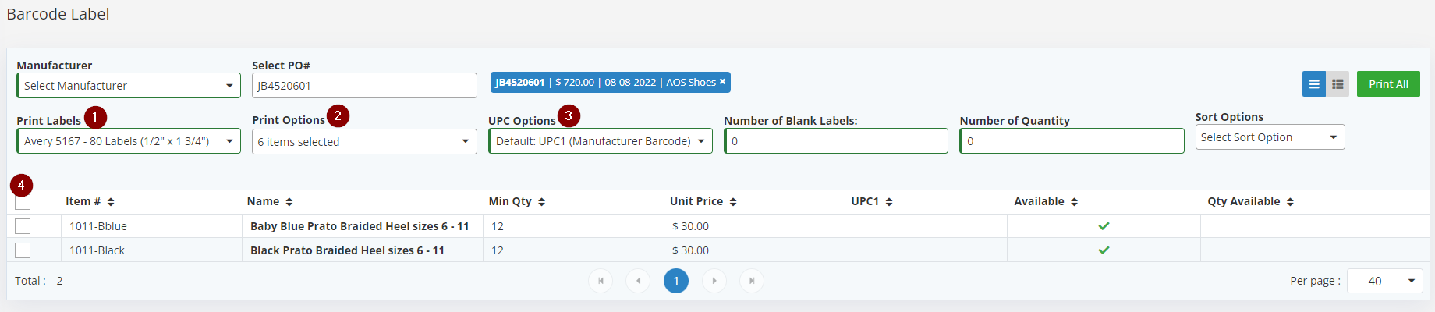The height and width of the screenshot is (312, 1435).
Task: Expand the UPC Options dropdown
Action: tap(601, 141)
